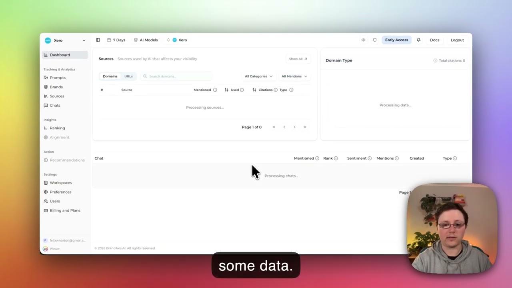Click the info icon next to Citations
This screenshot has height=288, width=512.
pos(275,90)
